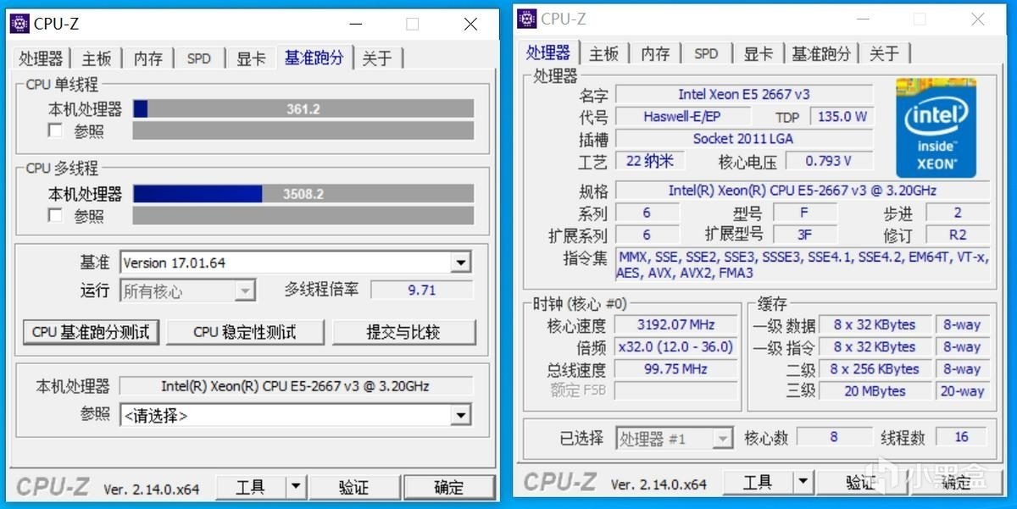Click 总线速度 value 99.75 MHz
This screenshot has height=509, width=1017.
point(675,368)
